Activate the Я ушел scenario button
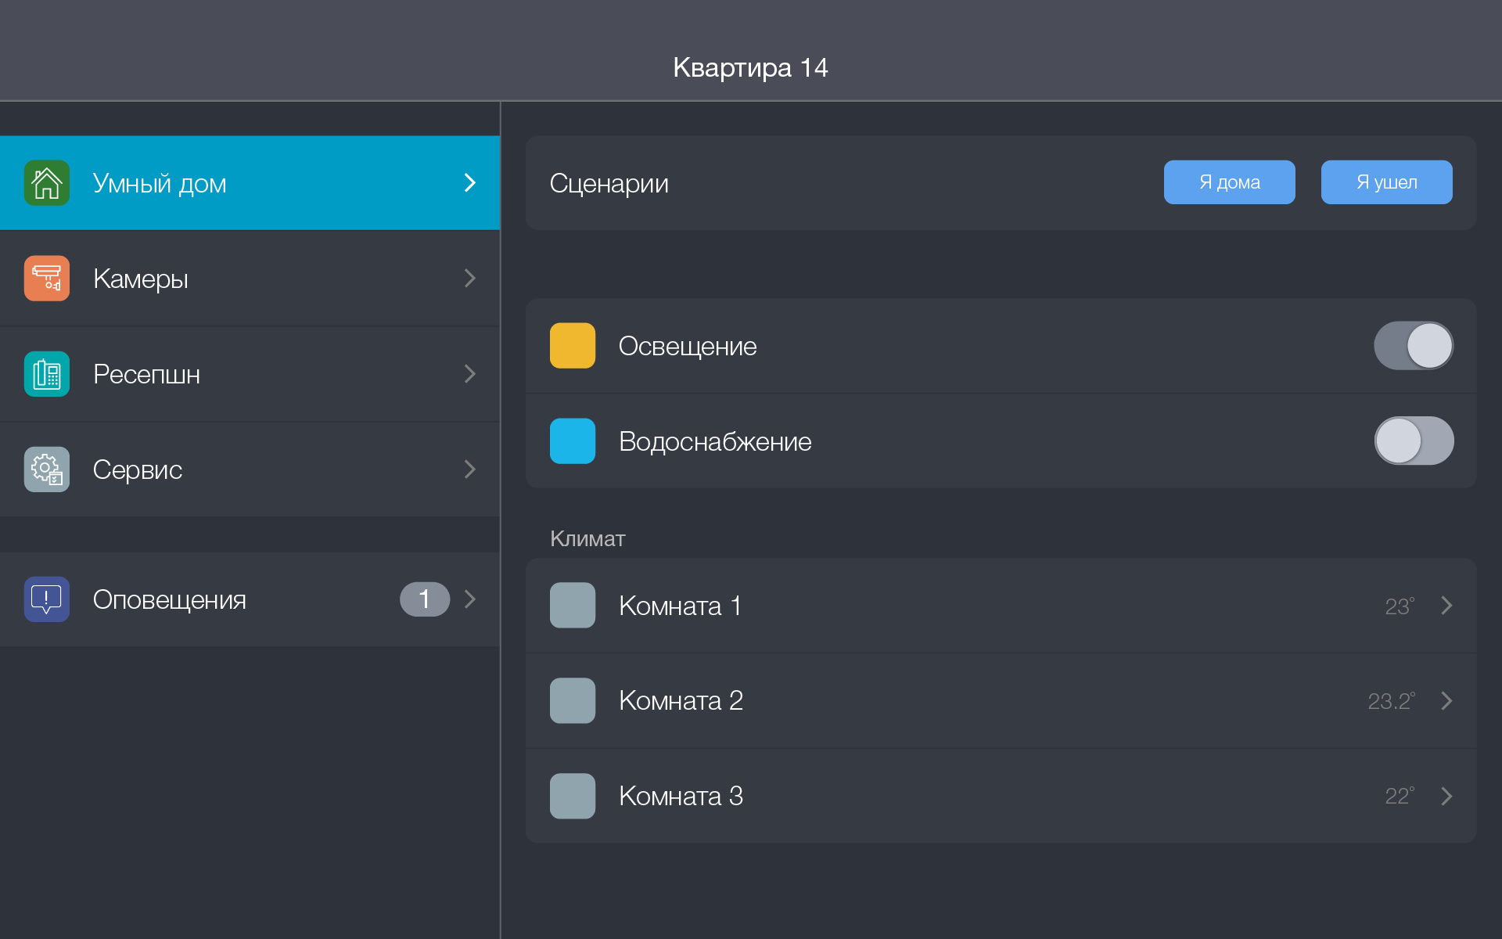Viewport: 1502px width, 939px height. click(x=1386, y=182)
